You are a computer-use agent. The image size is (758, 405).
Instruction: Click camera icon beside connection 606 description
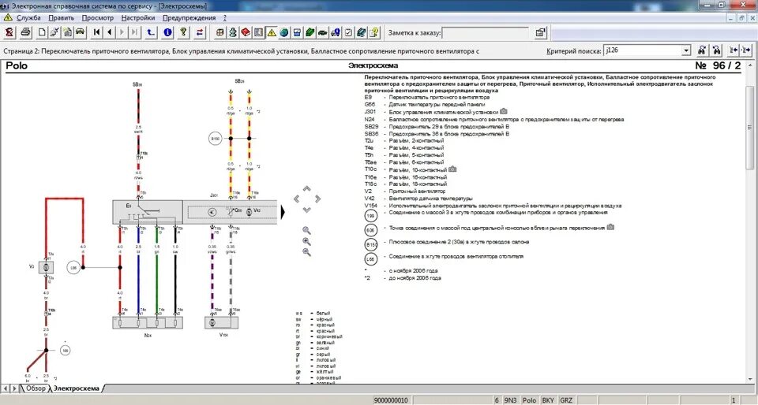pos(610,227)
